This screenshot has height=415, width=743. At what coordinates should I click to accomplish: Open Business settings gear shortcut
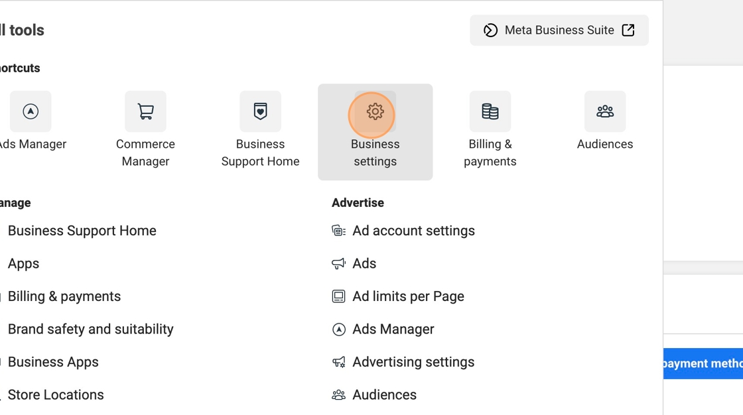click(x=375, y=111)
